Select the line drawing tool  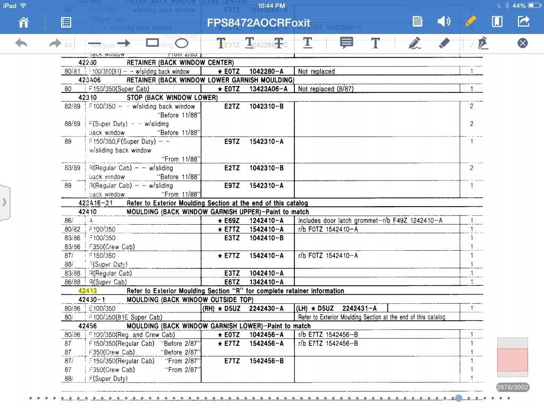pyautogui.click(x=95, y=43)
